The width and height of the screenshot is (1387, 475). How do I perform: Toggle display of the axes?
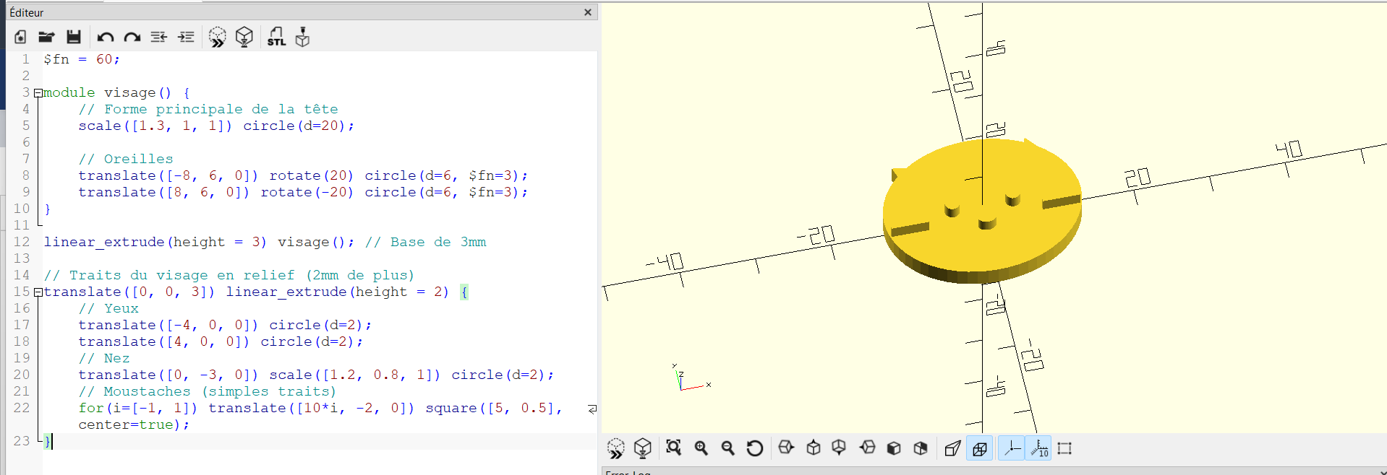point(1012,448)
